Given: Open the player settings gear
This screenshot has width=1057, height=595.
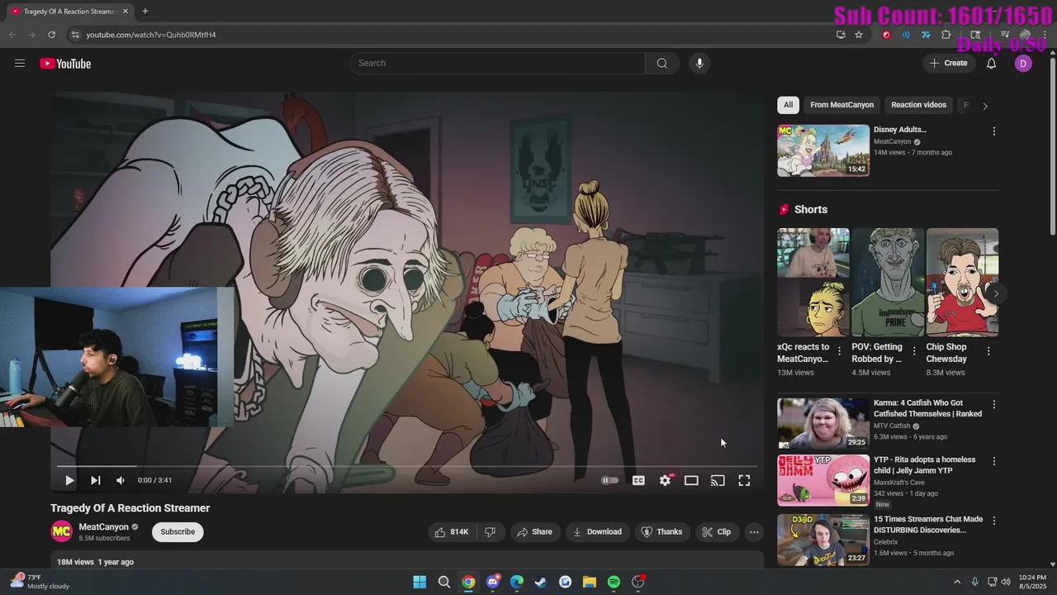Looking at the screenshot, I should click(x=666, y=480).
